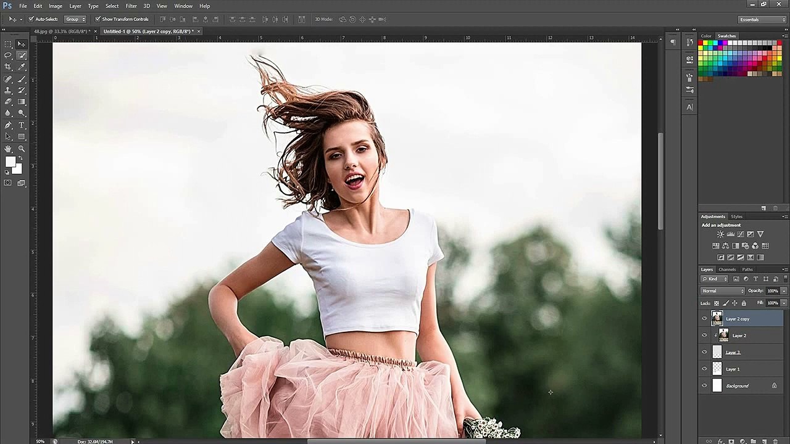Open the Essentials workspace dropdown
790x444 pixels.
[x=763, y=19]
